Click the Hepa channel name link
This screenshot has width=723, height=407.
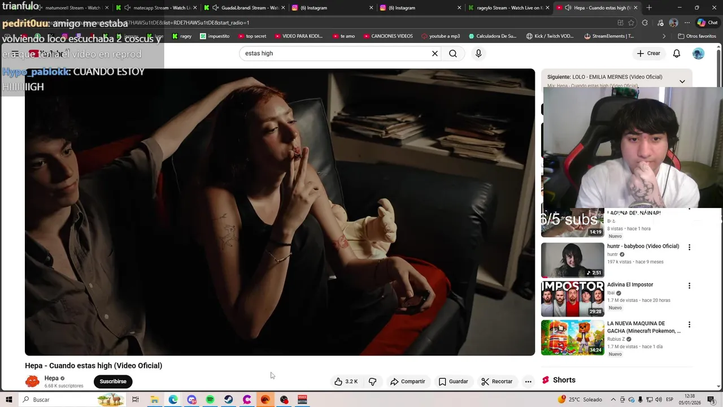51,378
